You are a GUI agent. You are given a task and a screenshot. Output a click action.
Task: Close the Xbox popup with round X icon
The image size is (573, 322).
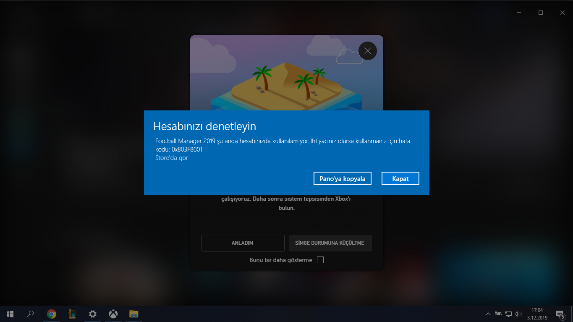(x=368, y=51)
